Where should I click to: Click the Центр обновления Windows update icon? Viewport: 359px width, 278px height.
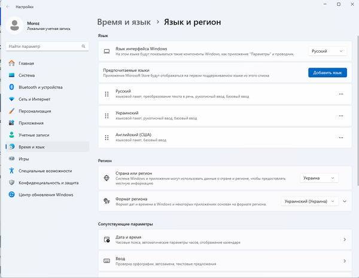click(x=12, y=194)
